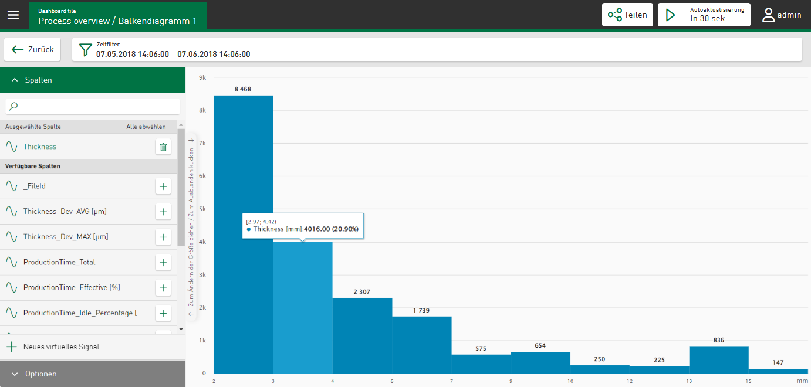The width and height of the screenshot is (811, 387).
Task: Click the column search field
Action: 93,106
